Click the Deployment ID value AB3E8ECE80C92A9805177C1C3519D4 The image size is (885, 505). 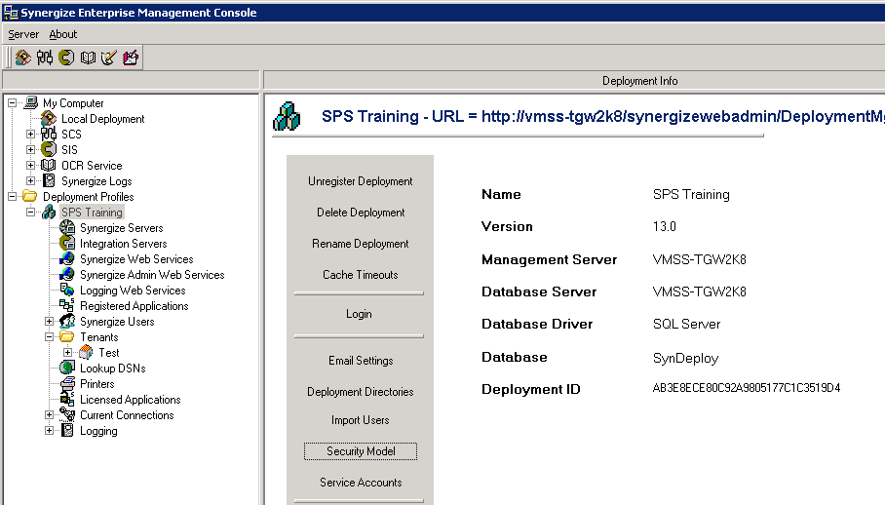click(x=747, y=388)
